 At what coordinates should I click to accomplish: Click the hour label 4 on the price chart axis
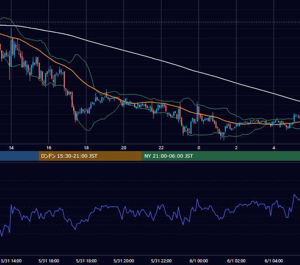pos(274,148)
